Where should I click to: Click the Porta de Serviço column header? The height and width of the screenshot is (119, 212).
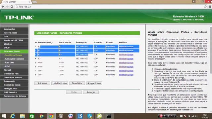[x=46, y=42]
